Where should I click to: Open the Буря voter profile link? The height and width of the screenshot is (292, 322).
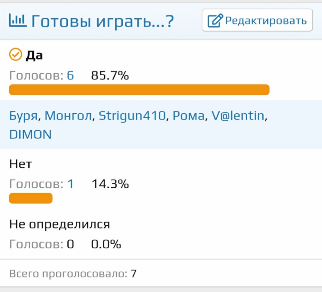(24, 116)
